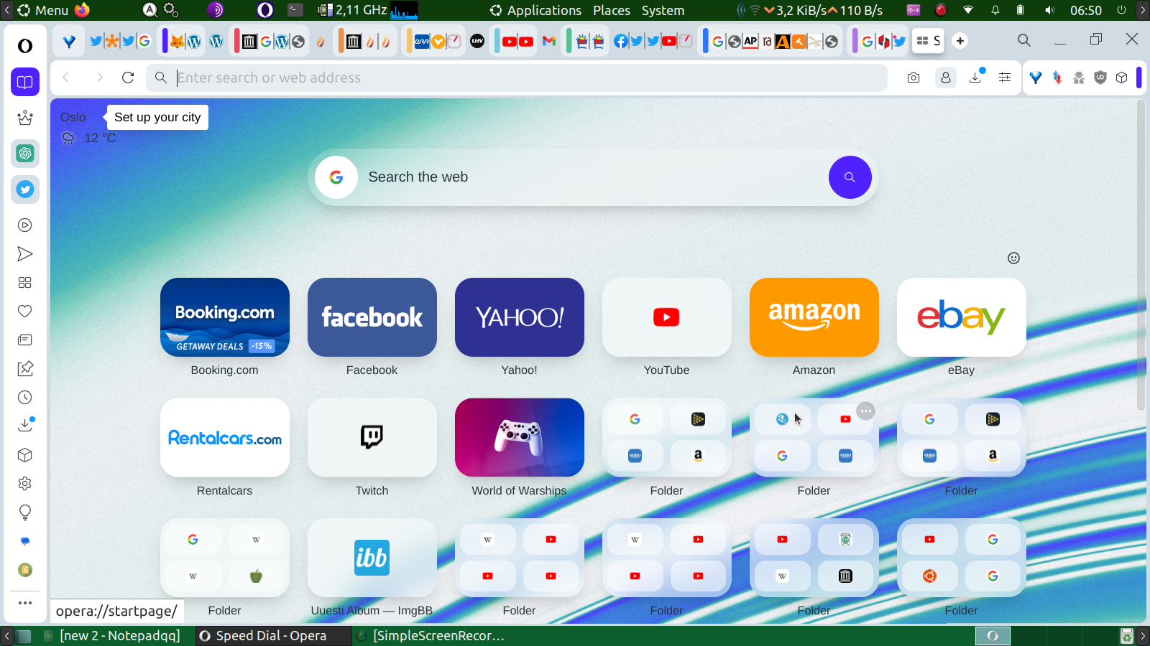This screenshot has width=1150, height=646.
Task: Click the 06:50 clock in top panel
Action: (x=1085, y=11)
